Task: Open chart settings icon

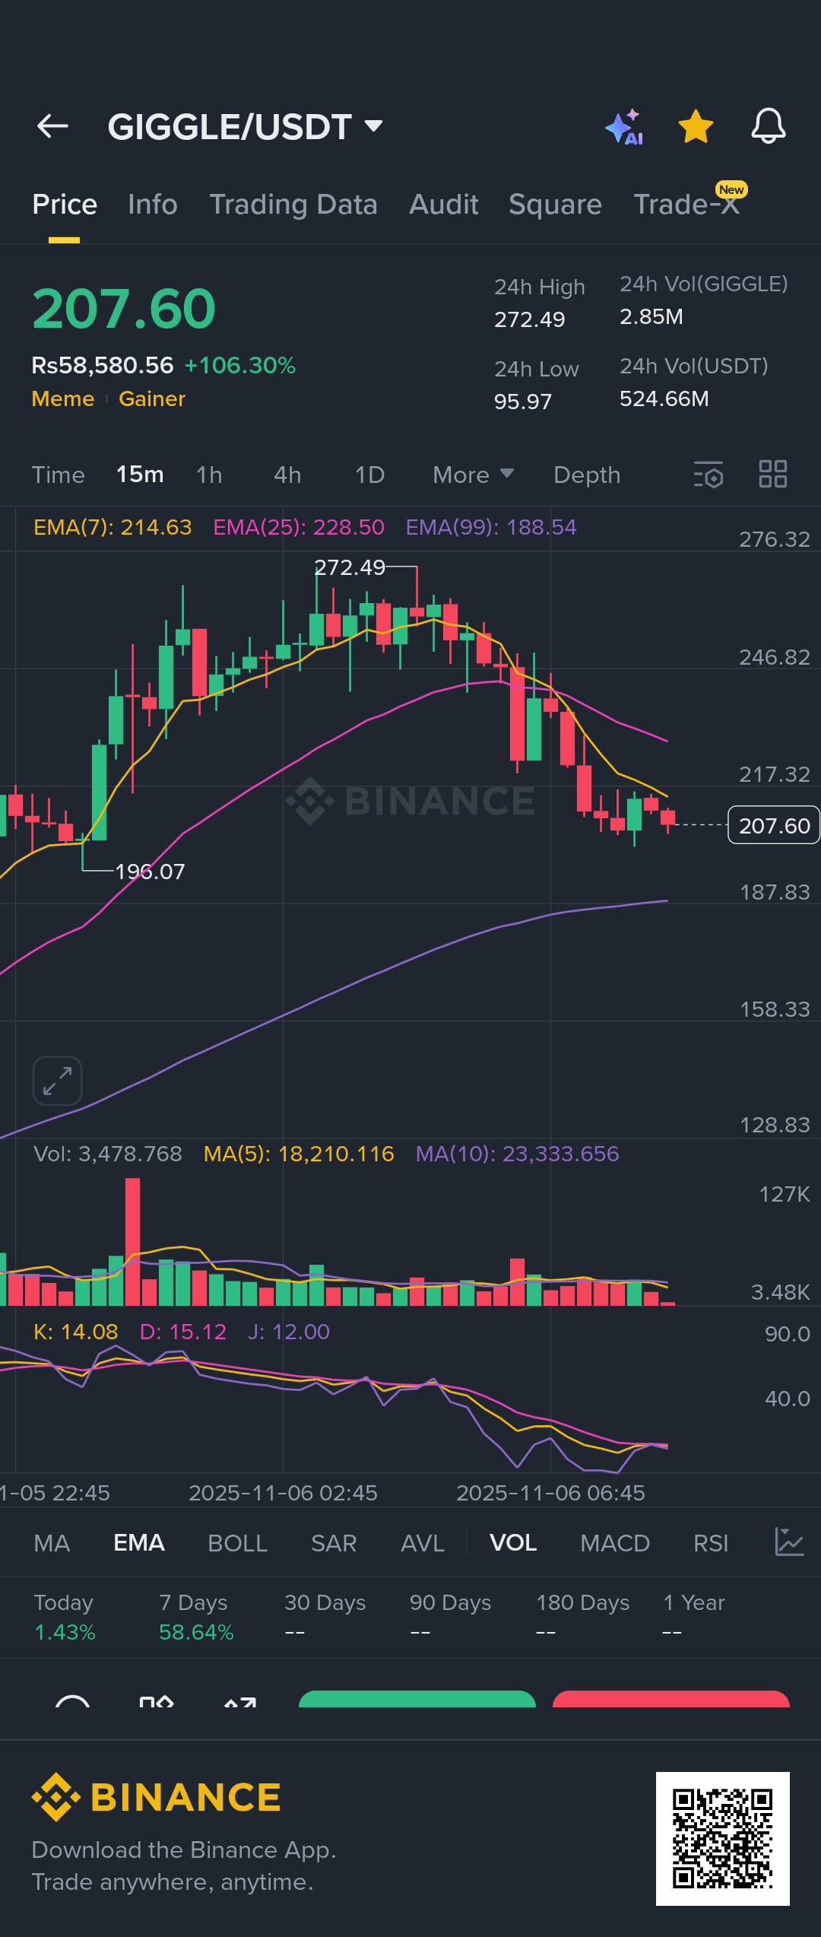Action: coord(708,475)
